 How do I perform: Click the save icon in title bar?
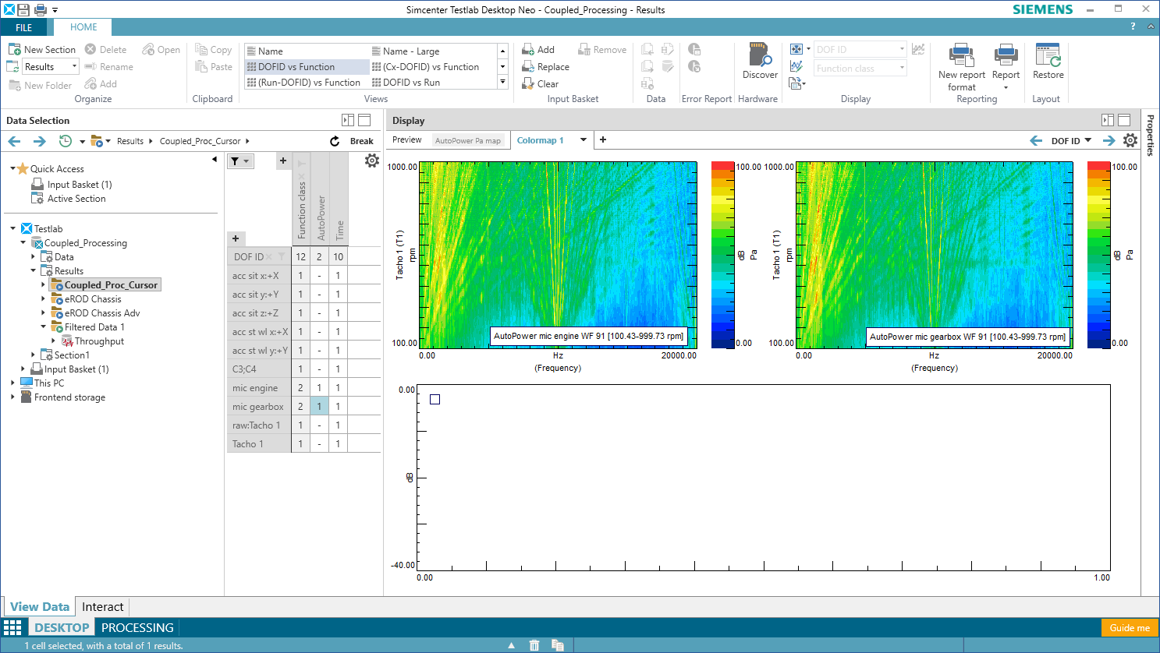24,9
